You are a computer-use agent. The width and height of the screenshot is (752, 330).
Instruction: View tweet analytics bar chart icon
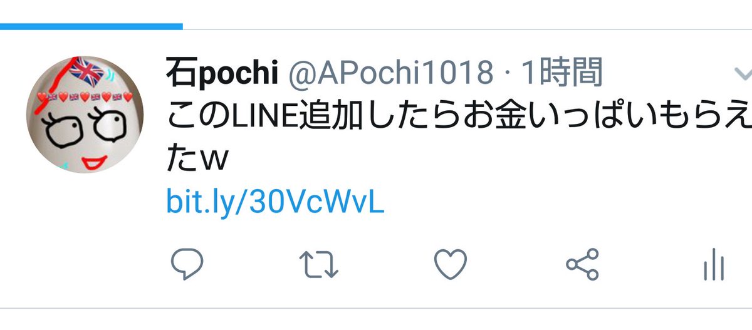pyautogui.click(x=714, y=266)
